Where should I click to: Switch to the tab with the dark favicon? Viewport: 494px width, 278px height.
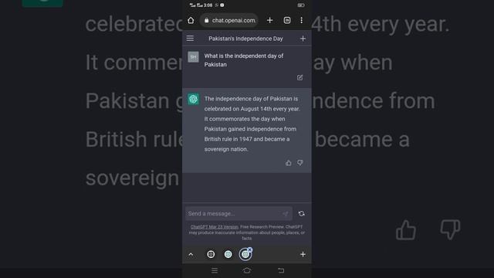click(211, 254)
